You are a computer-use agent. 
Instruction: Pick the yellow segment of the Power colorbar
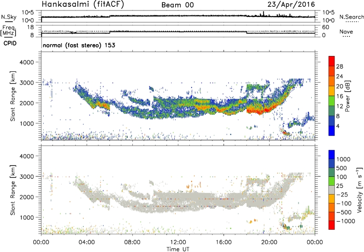tap(332, 91)
